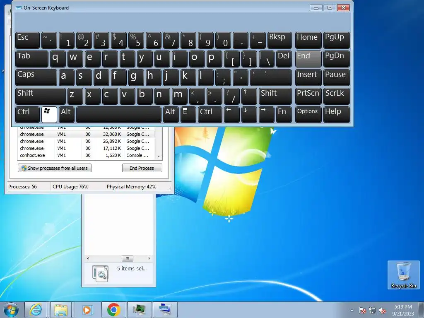Click the Enter key on the keyboard

pos(271,77)
